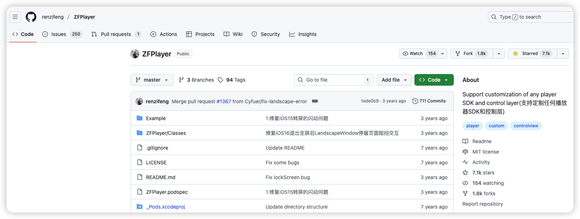Expand the commit message ellipsis button

[315, 101]
